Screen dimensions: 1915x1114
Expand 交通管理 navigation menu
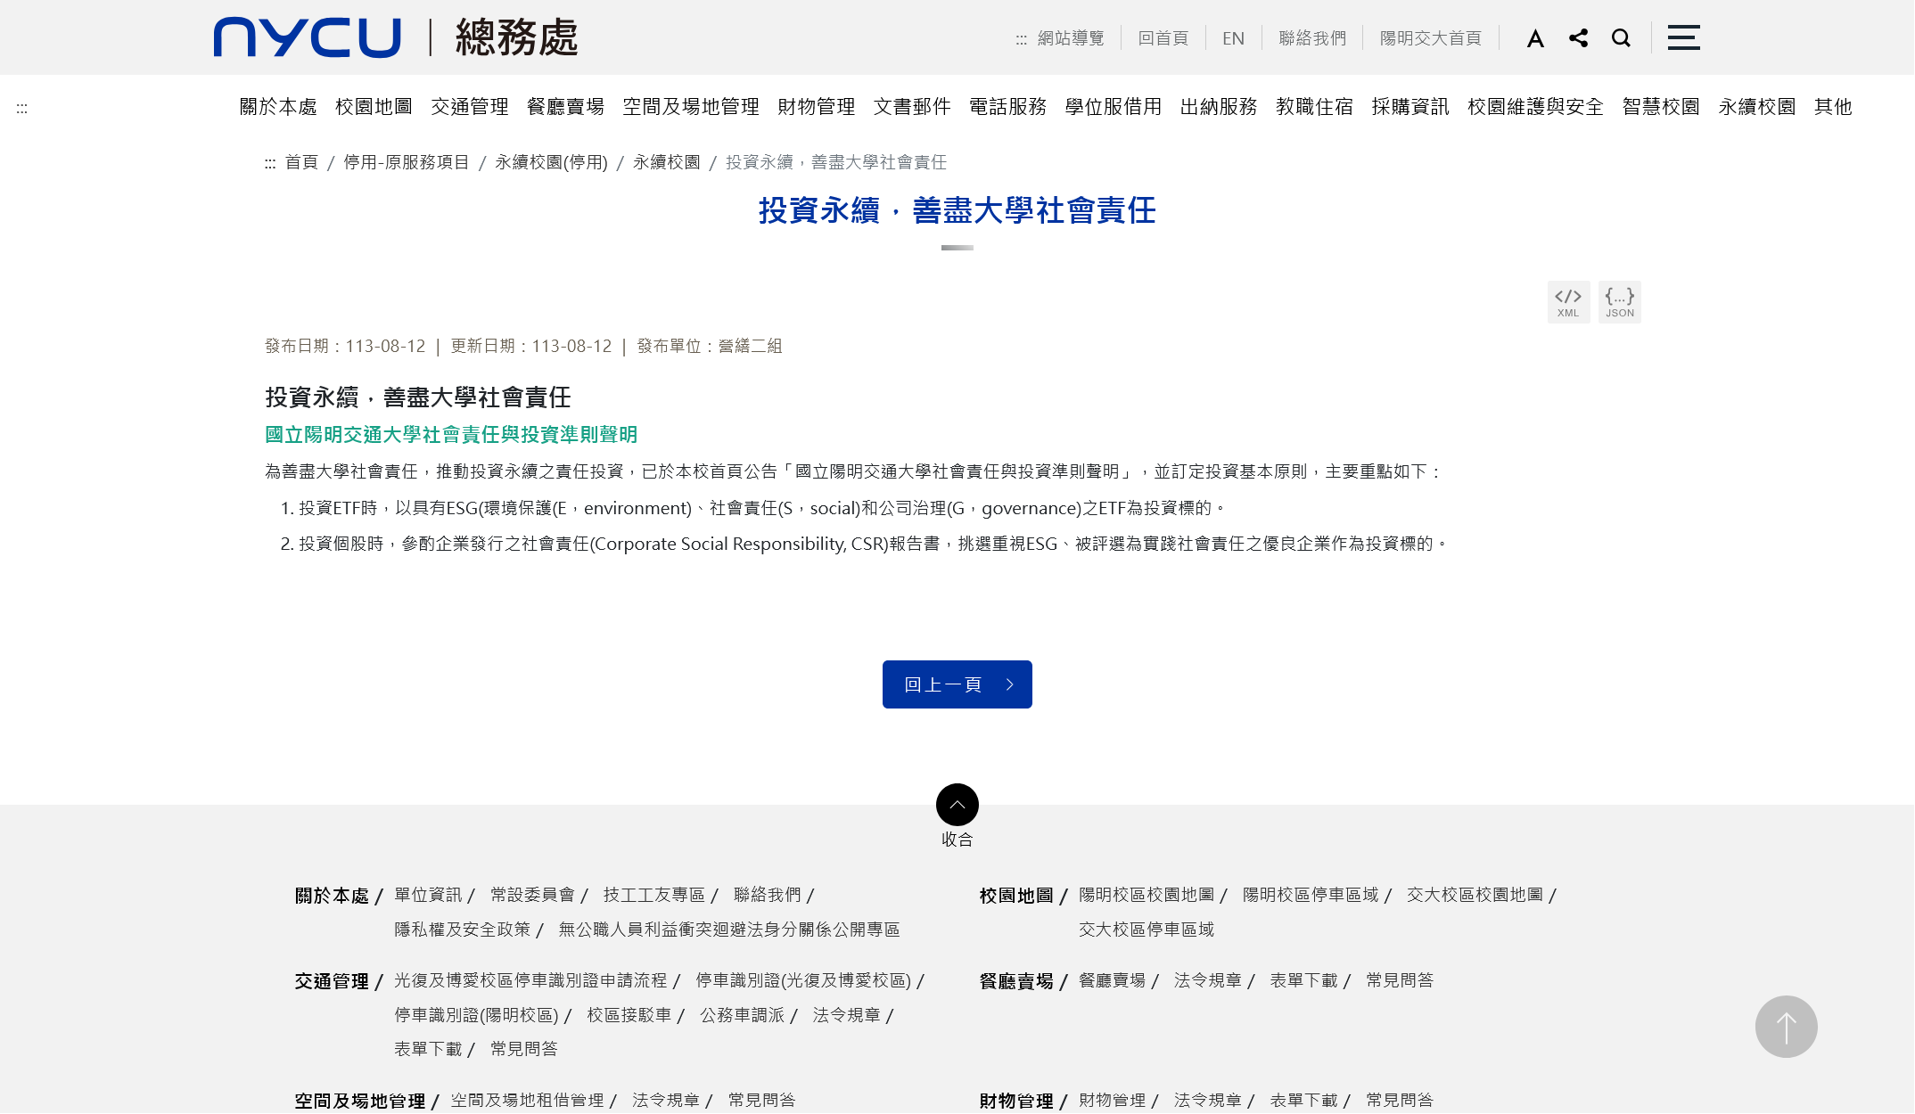point(469,107)
